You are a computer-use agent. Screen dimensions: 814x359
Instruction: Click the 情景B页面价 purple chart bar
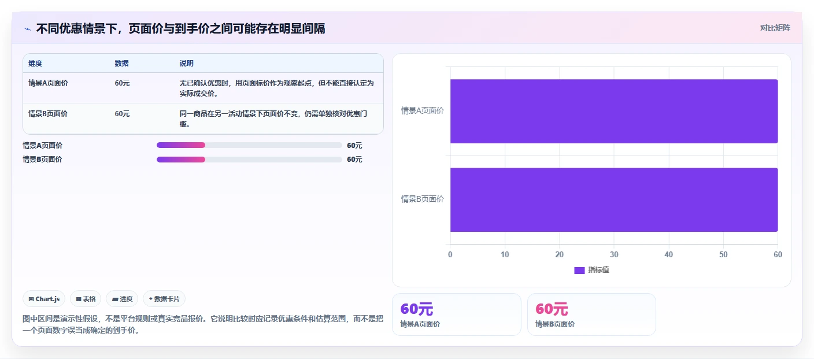pyautogui.click(x=614, y=199)
